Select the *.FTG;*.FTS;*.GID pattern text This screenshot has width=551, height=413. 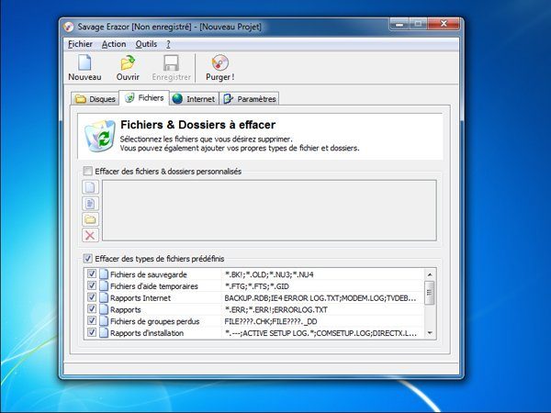pyautogui.click(x=256, y=286)
